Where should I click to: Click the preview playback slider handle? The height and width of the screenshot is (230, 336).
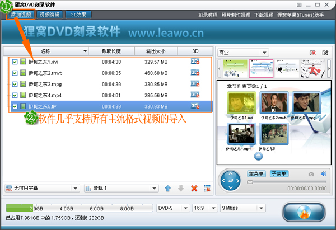[x=250, y=182]
